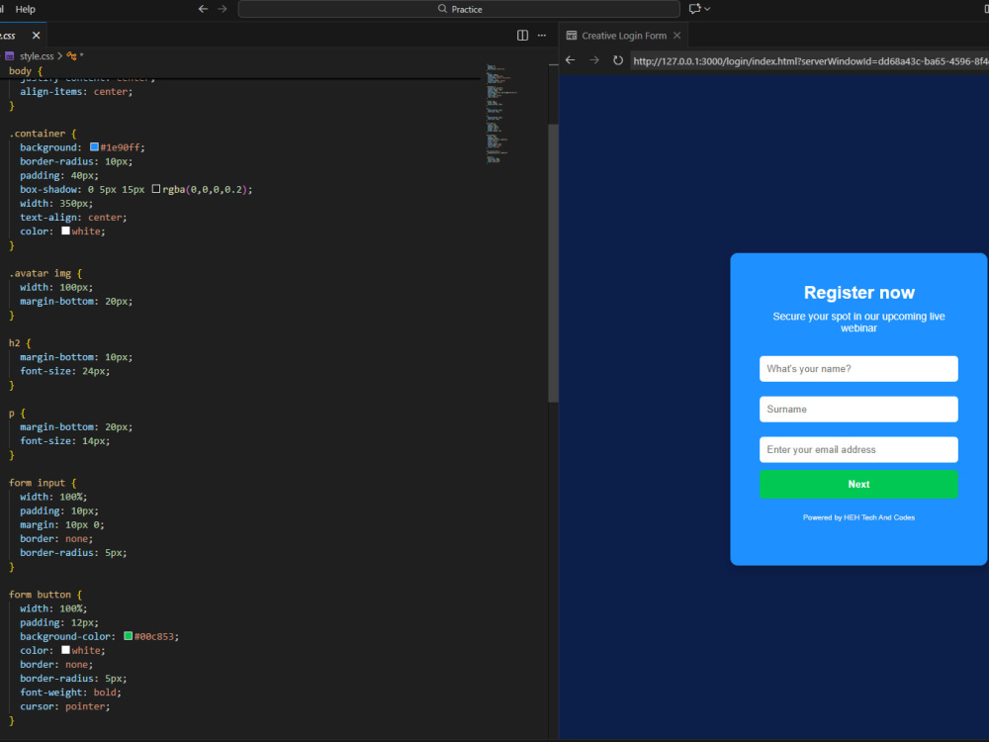Open the white color swatch in .container

coord(65,231)
